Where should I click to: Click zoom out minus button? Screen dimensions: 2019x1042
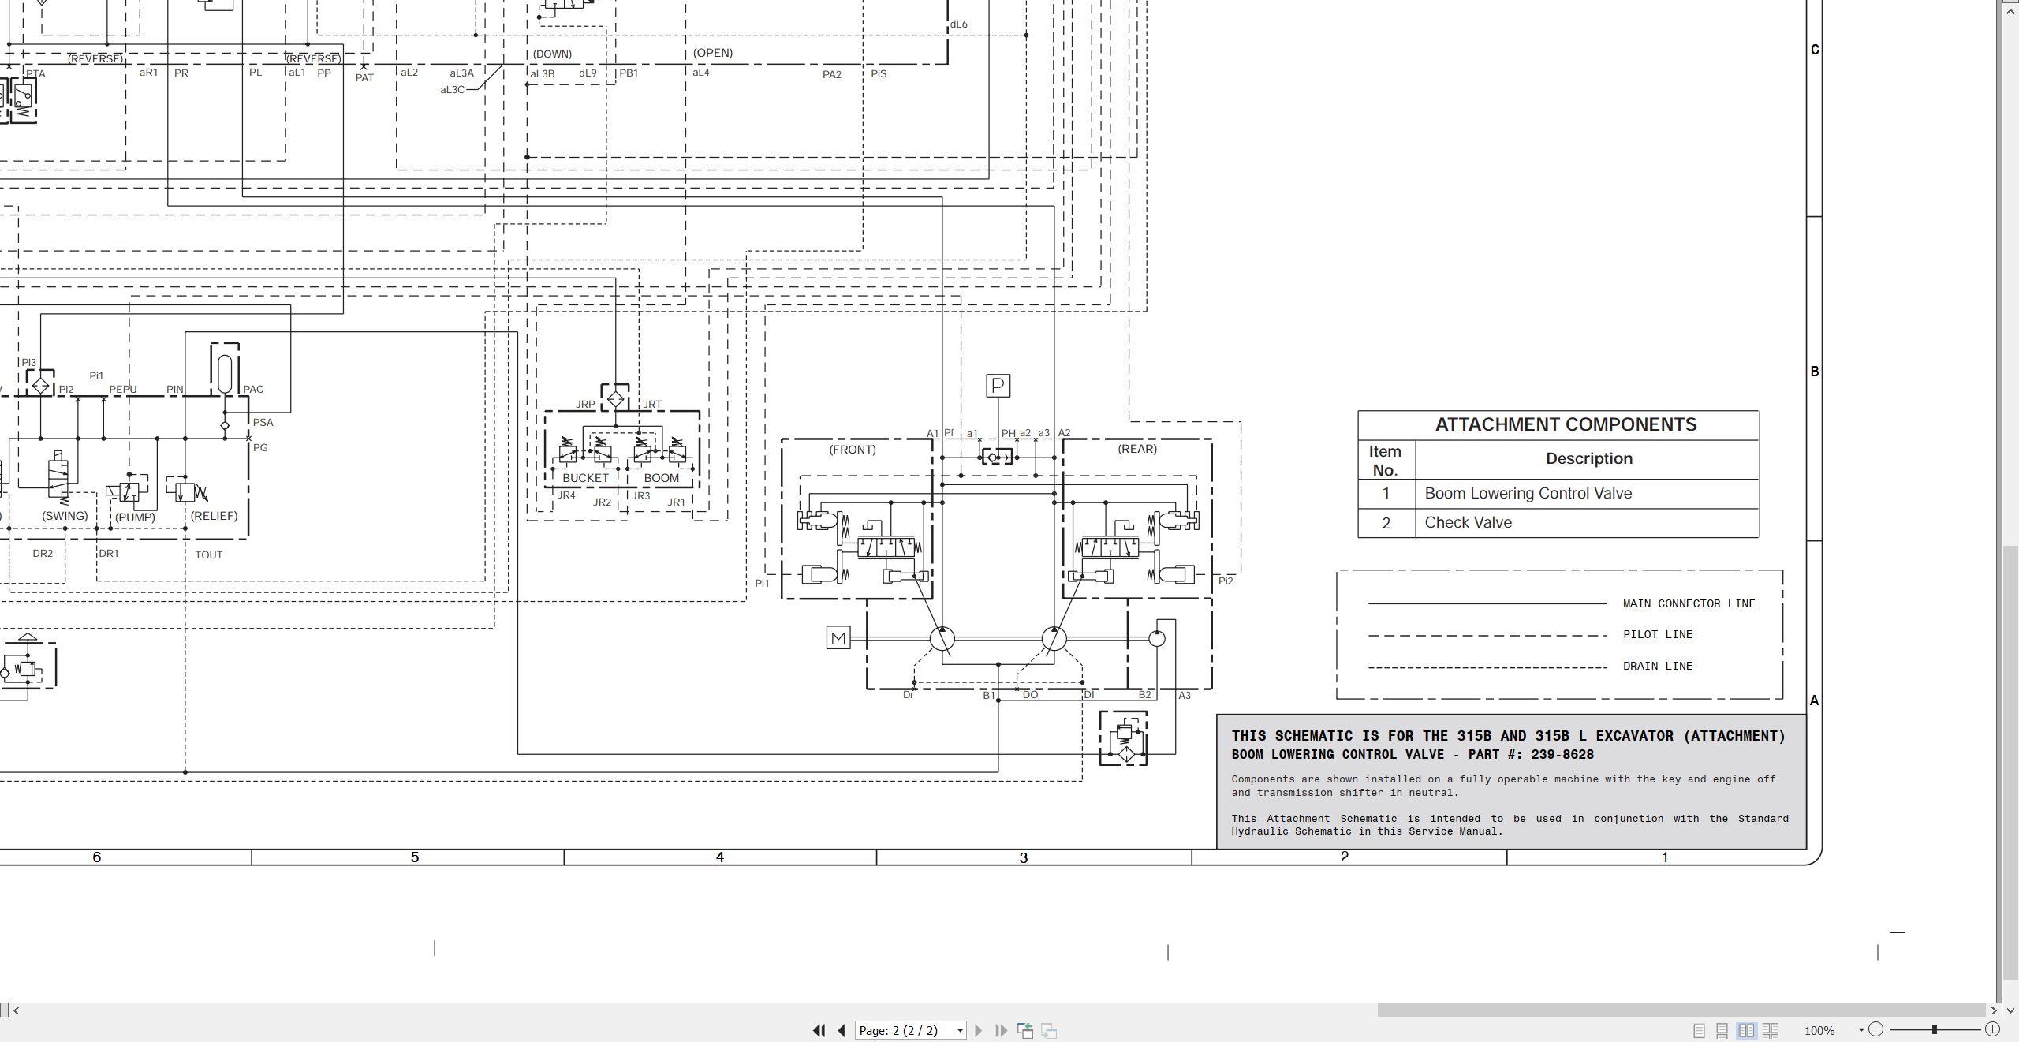point(1876,1029)
